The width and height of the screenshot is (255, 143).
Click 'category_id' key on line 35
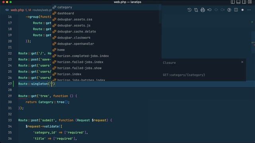click(x=45, y=132)
